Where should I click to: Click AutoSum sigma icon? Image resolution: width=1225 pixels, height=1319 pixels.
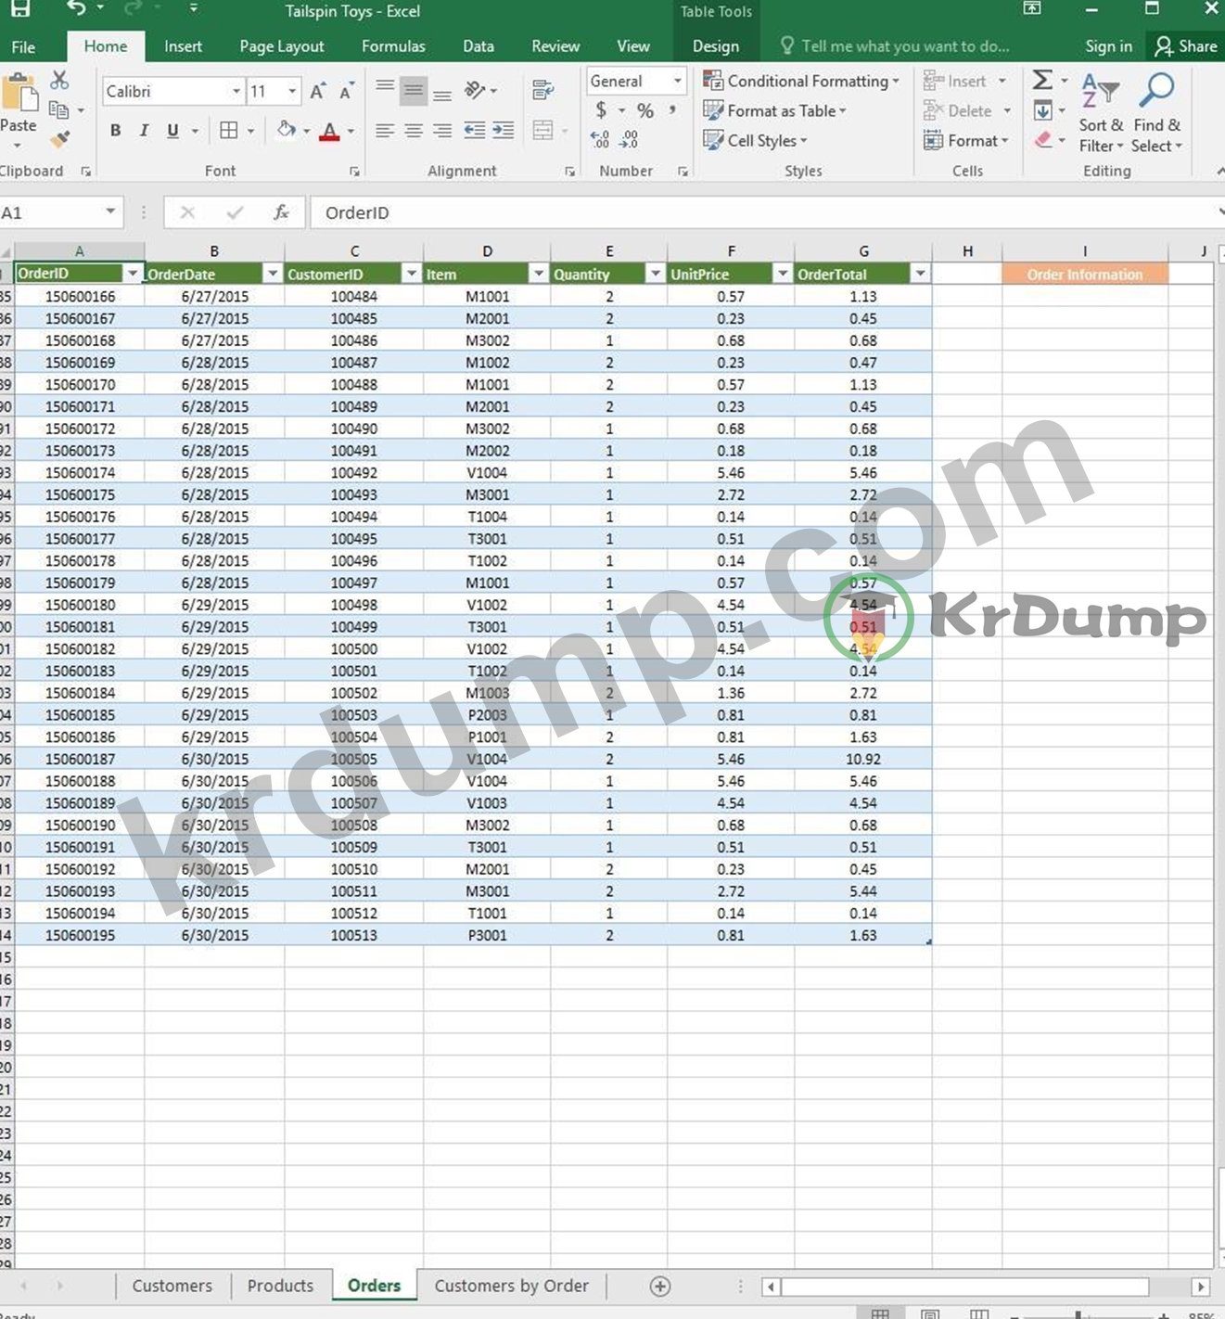pos(1043,81)
